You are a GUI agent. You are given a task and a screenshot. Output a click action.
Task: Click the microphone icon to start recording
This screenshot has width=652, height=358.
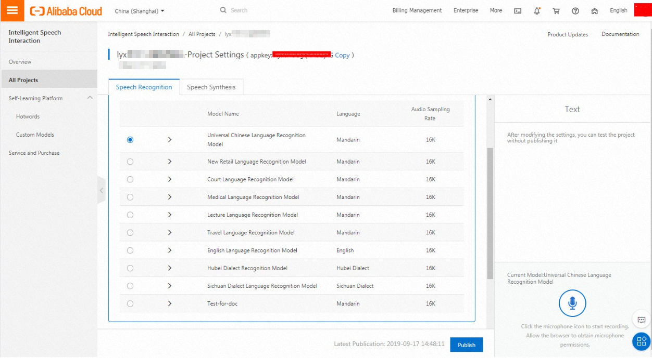click(x=572, y=303)
